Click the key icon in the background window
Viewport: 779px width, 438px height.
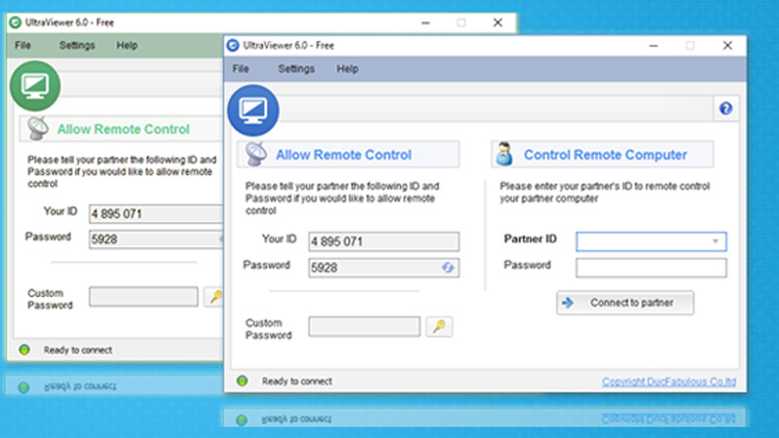tap(213, 296)
